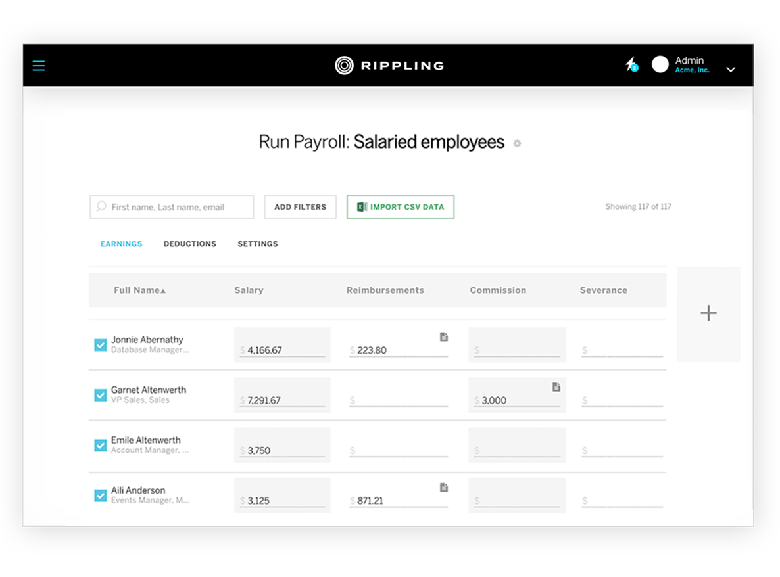The image size is (780, 577).
Task: Open the note icon on Garnet's commission
Action: [x=556, y=387]
